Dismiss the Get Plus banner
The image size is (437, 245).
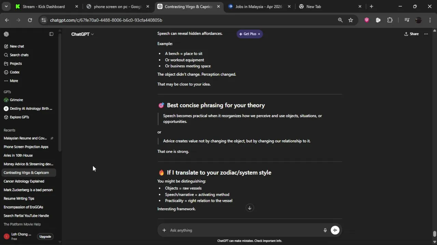click(259, 34)
